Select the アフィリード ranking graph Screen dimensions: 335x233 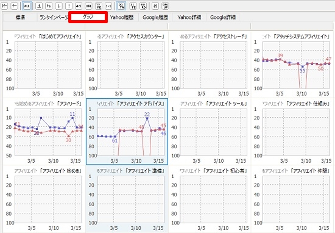coord(44,131)
